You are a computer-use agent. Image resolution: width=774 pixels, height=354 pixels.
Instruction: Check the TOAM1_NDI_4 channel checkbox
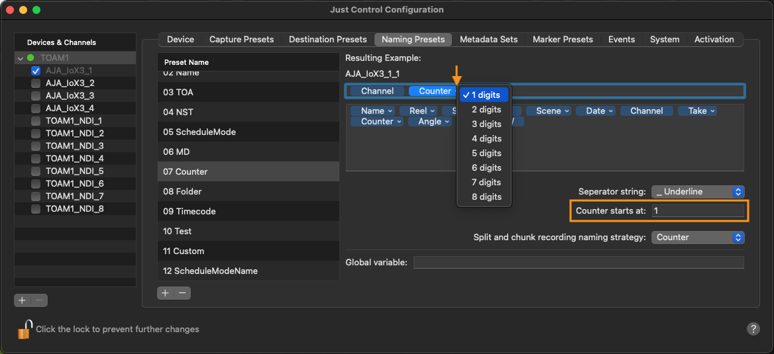[36, 159]
